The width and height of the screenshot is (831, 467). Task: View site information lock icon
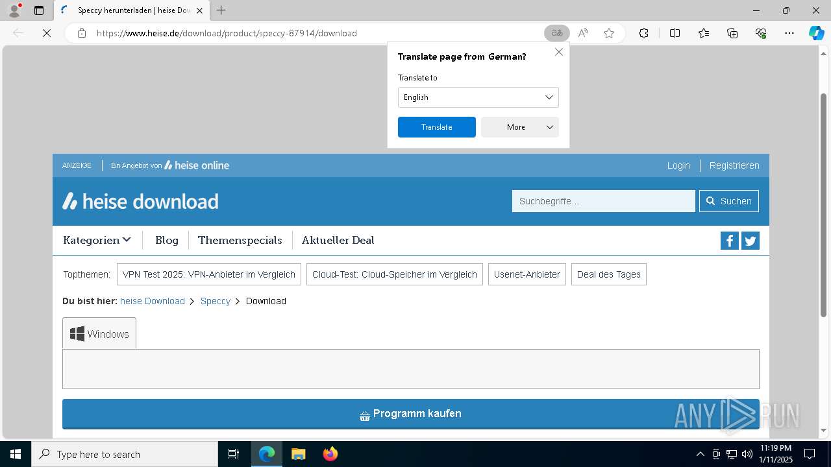(x=82, y=33)
